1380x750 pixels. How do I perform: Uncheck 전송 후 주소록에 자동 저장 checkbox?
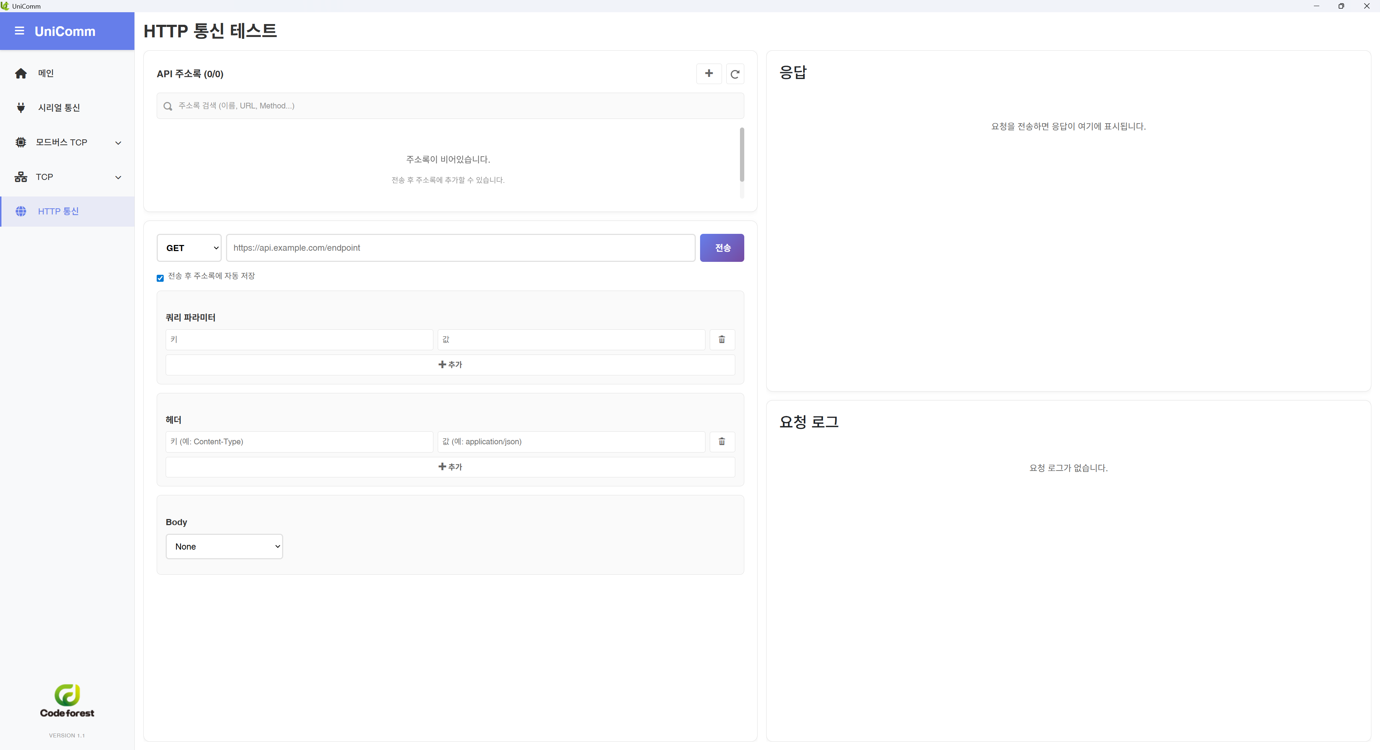(x=160, y=278)
